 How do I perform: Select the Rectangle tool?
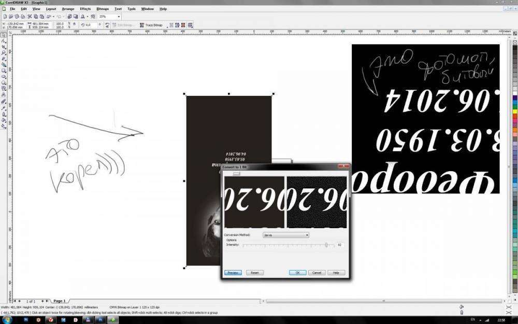(x=4, y=71)
